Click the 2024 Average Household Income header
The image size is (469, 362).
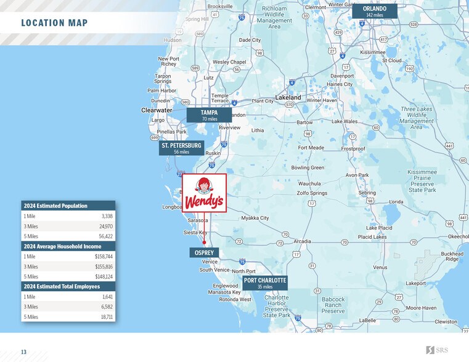[x=68, y=246]
